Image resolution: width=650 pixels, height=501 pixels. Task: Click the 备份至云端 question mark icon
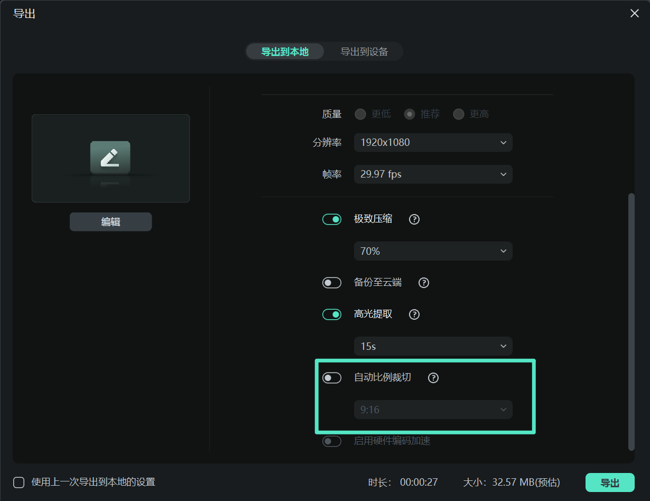tap(423, 282)
